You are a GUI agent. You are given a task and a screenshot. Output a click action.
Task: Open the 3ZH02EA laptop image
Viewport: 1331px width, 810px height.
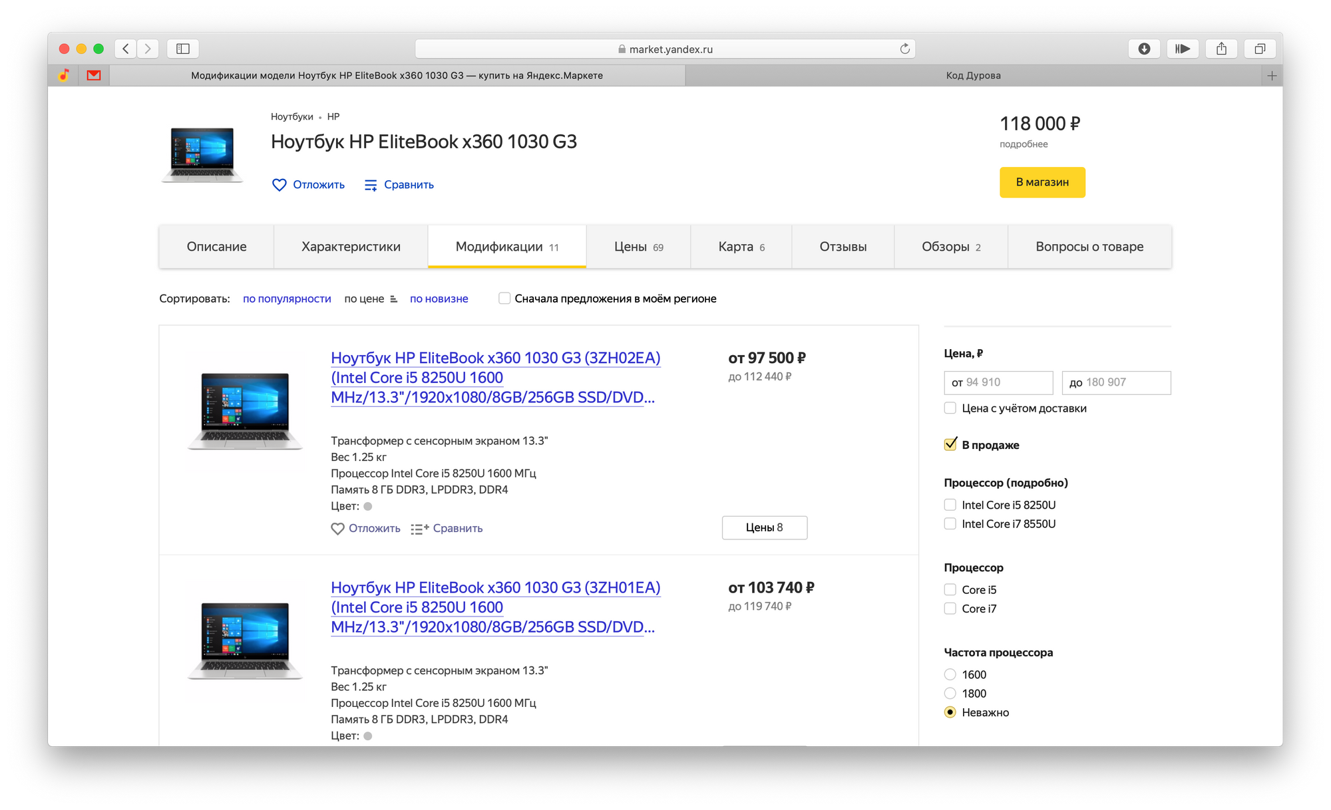coord(245,411)
